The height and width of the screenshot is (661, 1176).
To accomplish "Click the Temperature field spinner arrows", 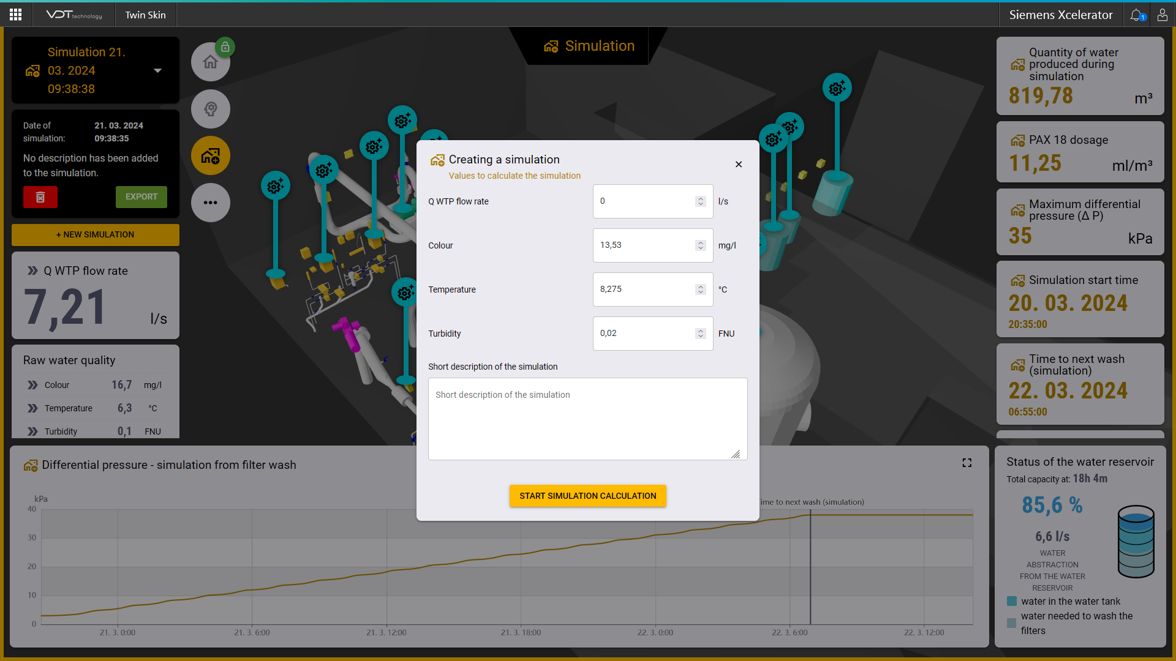I will 700,289.
